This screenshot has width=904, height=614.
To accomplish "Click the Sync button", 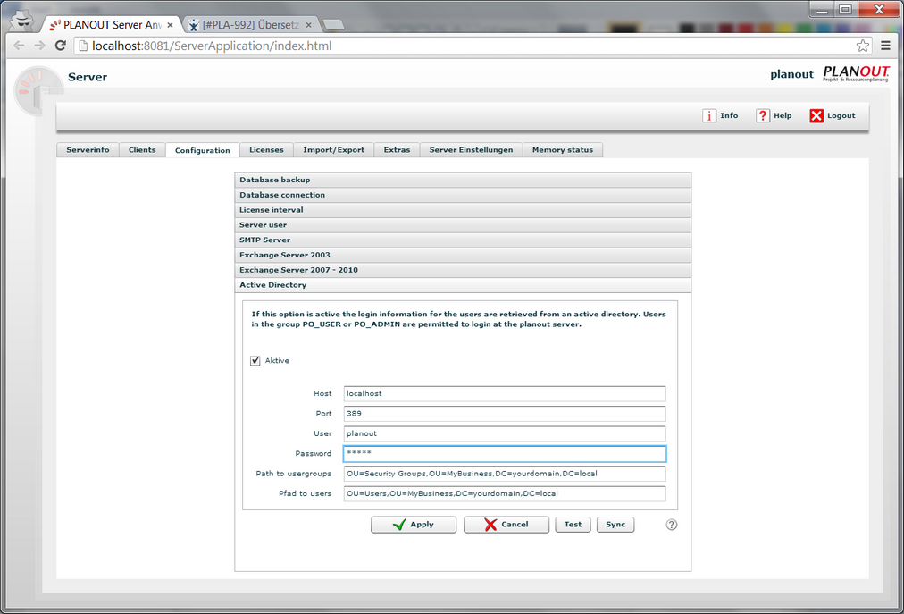I will 615,525.
